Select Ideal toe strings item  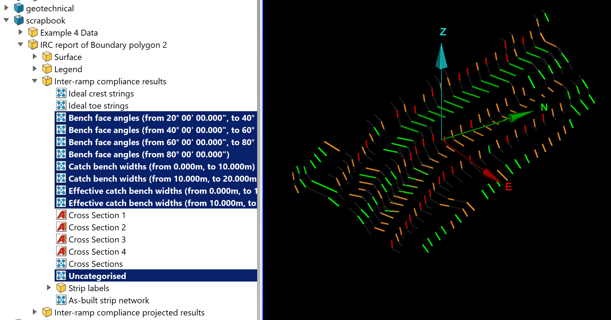[98, 106]
